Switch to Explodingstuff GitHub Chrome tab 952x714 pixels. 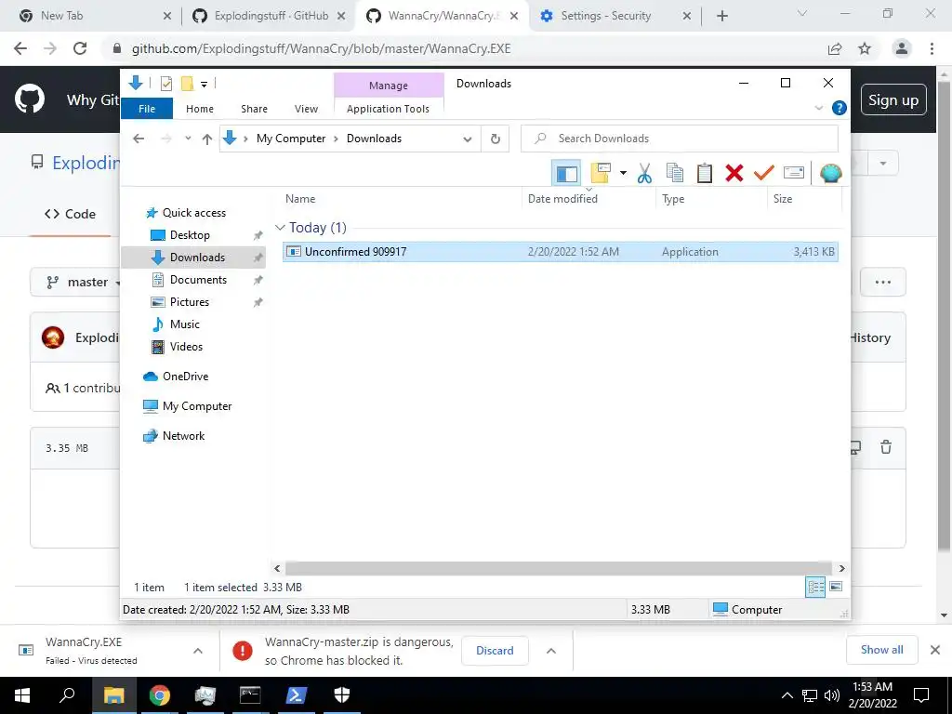[269, 16]
